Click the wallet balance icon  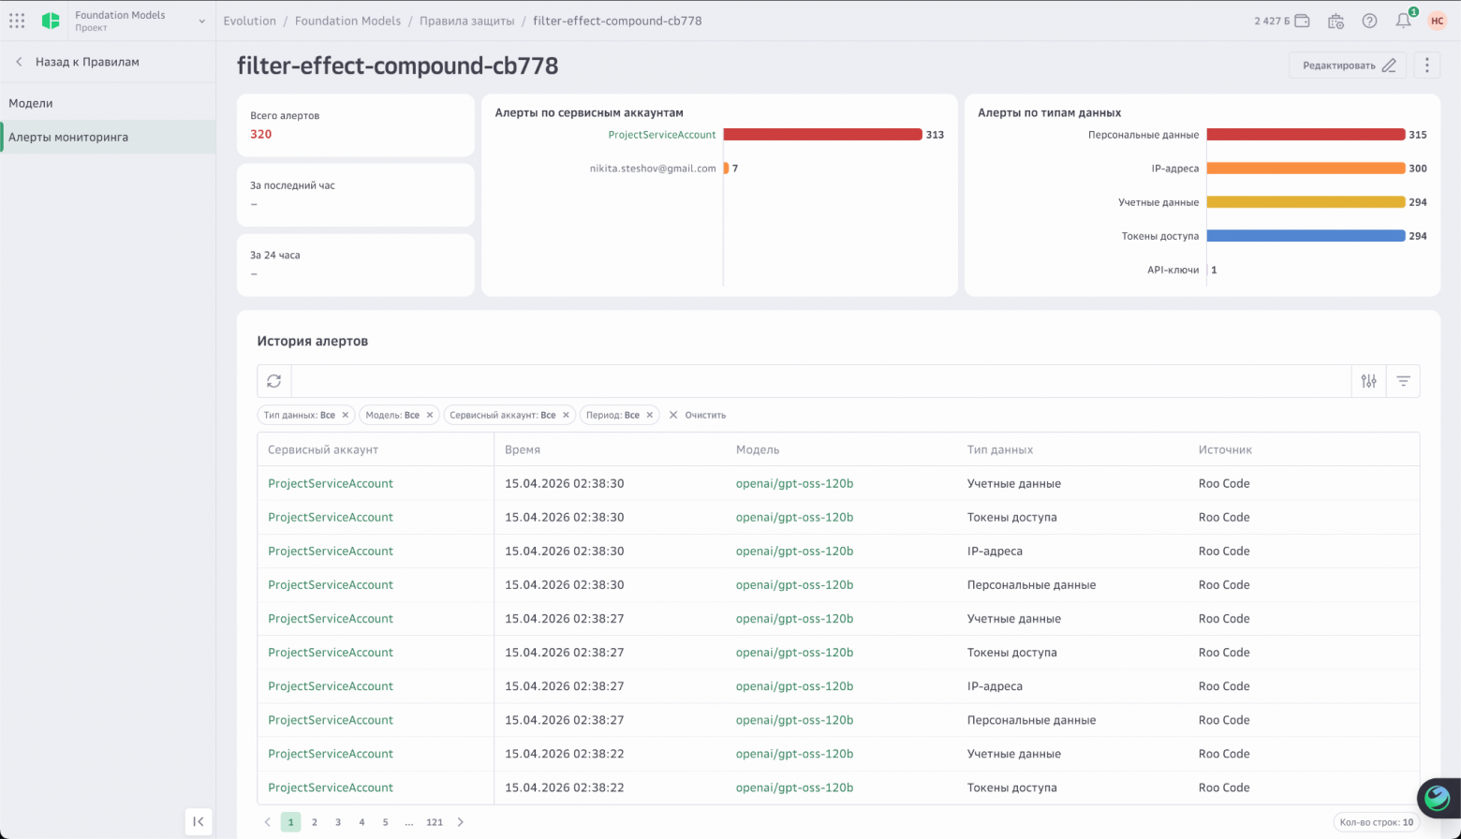(1302, 21)
